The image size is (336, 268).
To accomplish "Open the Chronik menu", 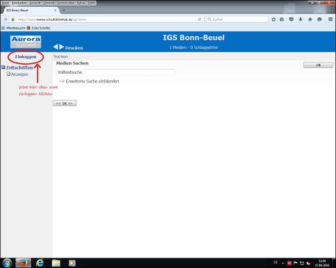I will click(49, 3).
